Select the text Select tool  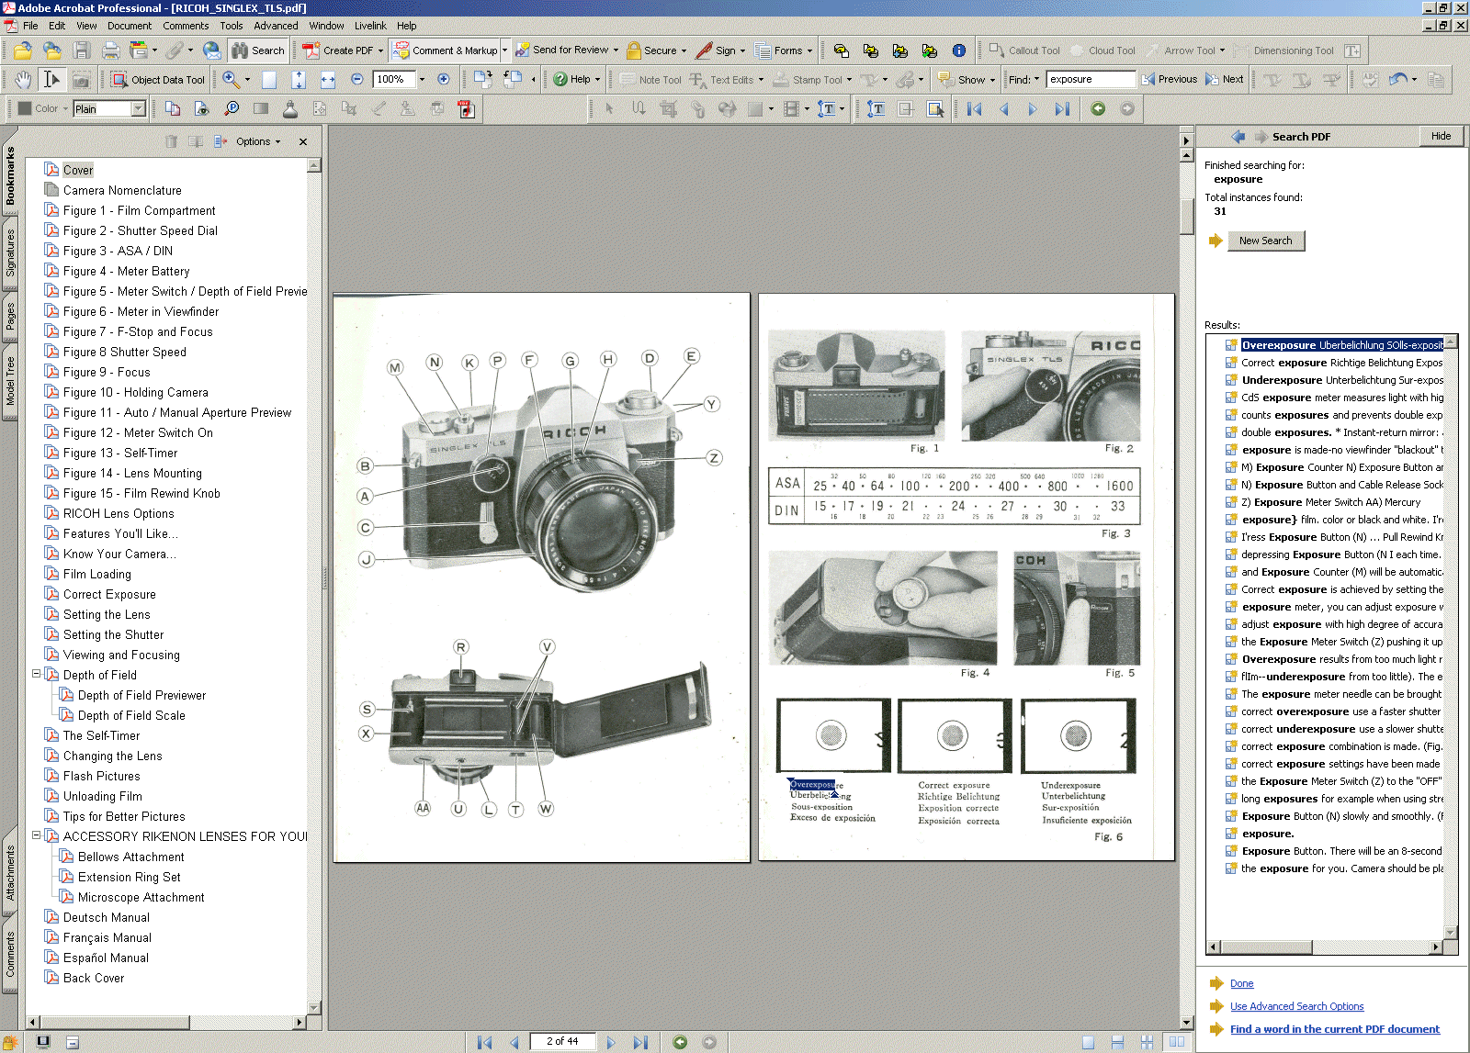pyautogui.click(x=52, y=80)
